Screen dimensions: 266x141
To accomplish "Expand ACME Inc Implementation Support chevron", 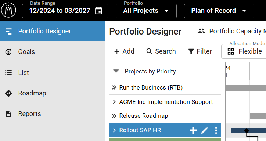I will [x=114, y=102].
